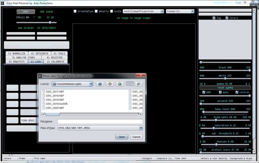
Task: Enable the scale checkbox
Action: point(112,11)
